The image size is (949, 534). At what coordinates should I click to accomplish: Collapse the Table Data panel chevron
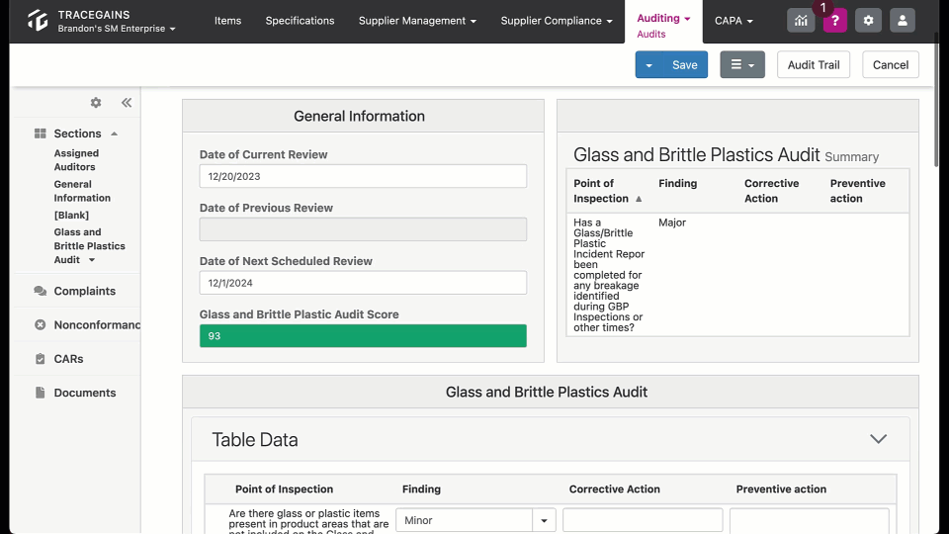[x=878, y=439]
